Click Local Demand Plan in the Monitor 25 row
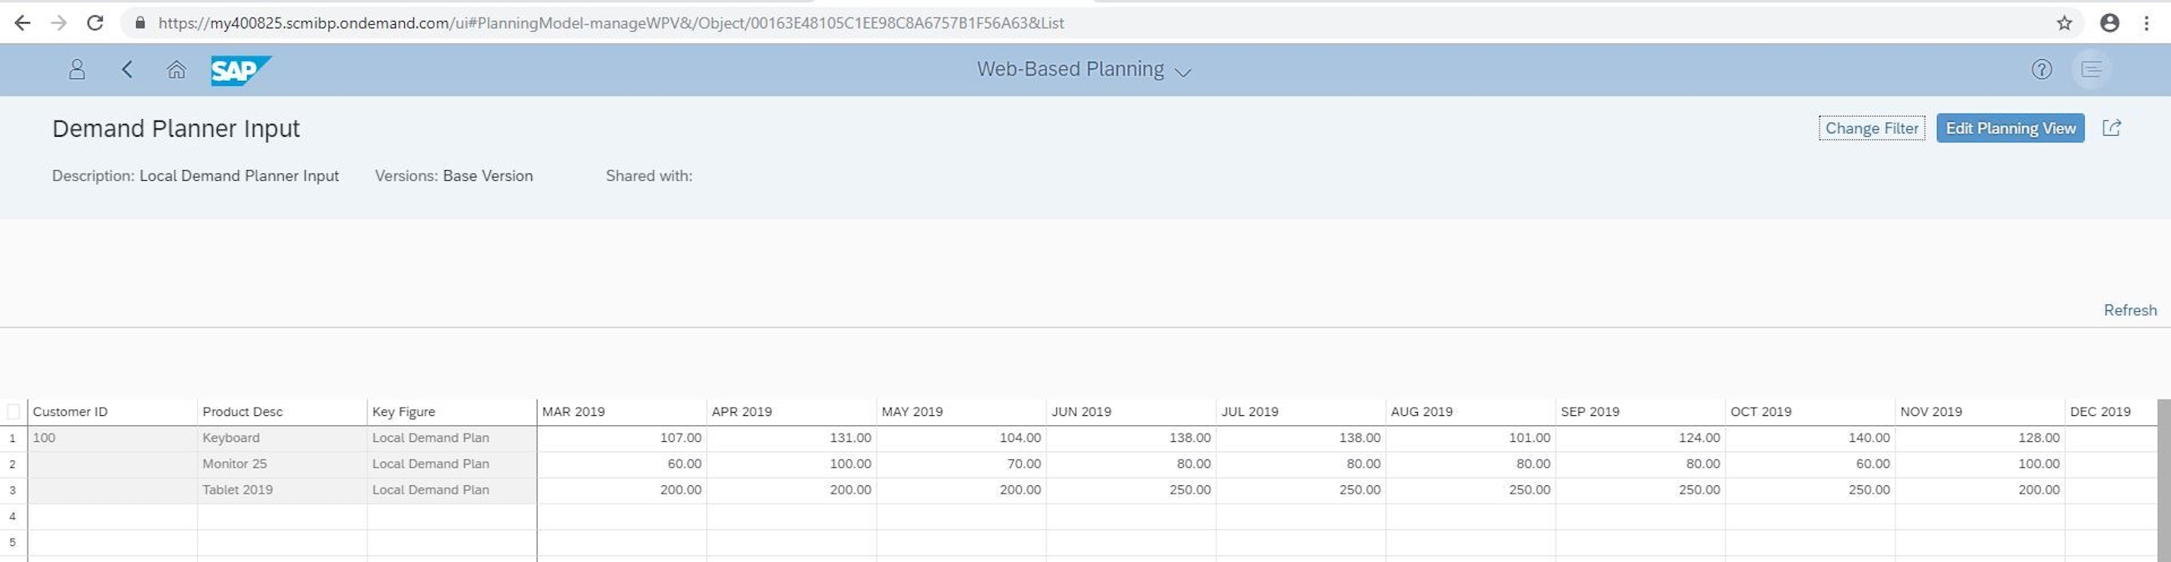Viewport: 2171px width, 562px height. tap(452, 464)
